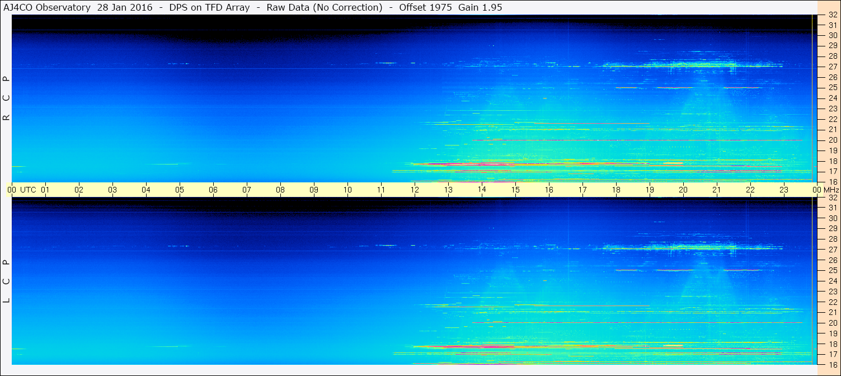Pick the 22 hour marker on time axis
The image size is (841, 376).
(x=750, y=190)
